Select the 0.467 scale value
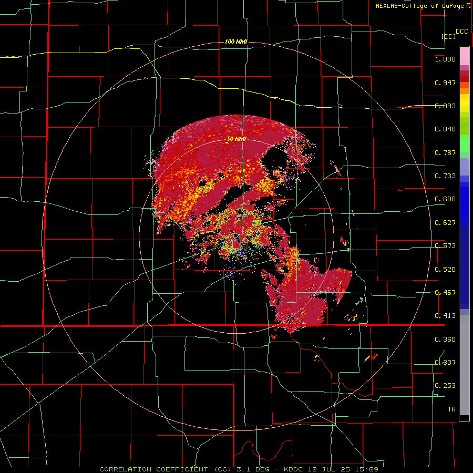 [x=445, y=293]
